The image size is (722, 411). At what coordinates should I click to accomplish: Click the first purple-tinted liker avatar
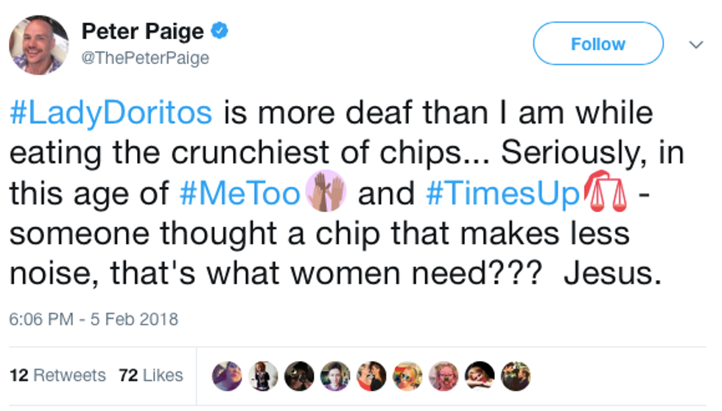tap(227, 376)
